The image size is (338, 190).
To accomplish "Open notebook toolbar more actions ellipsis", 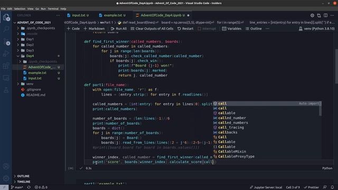I will tap(267, 28).
